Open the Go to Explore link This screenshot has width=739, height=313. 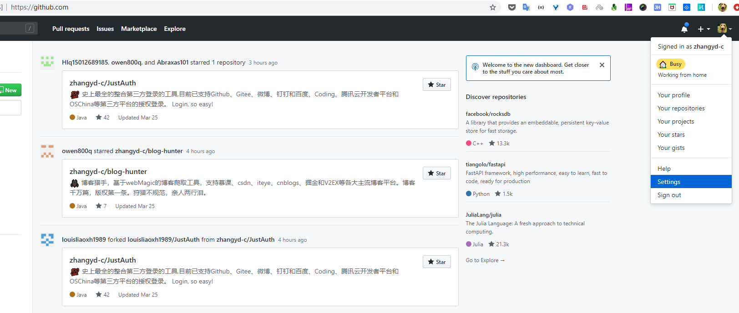[485, 260]
